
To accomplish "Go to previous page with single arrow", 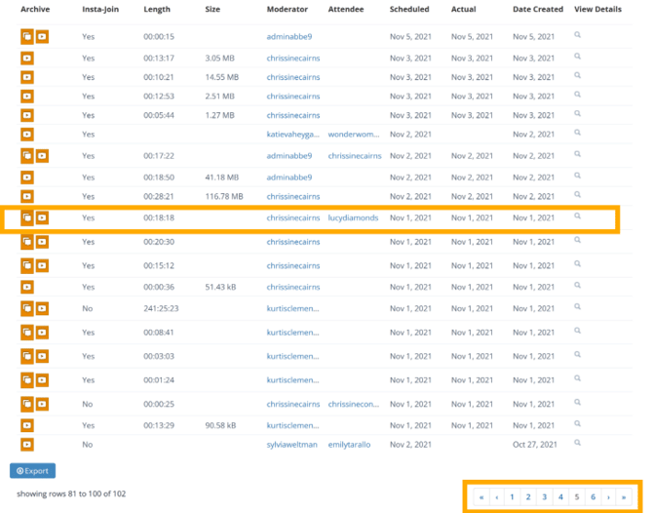I will pyautogui.click(x=496, y=497).
